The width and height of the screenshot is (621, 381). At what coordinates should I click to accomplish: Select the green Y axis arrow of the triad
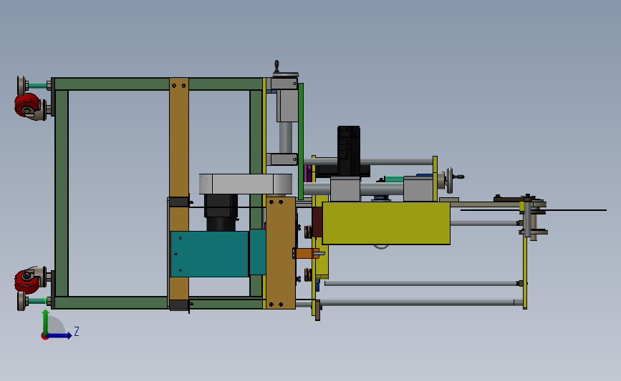point(46,322)
